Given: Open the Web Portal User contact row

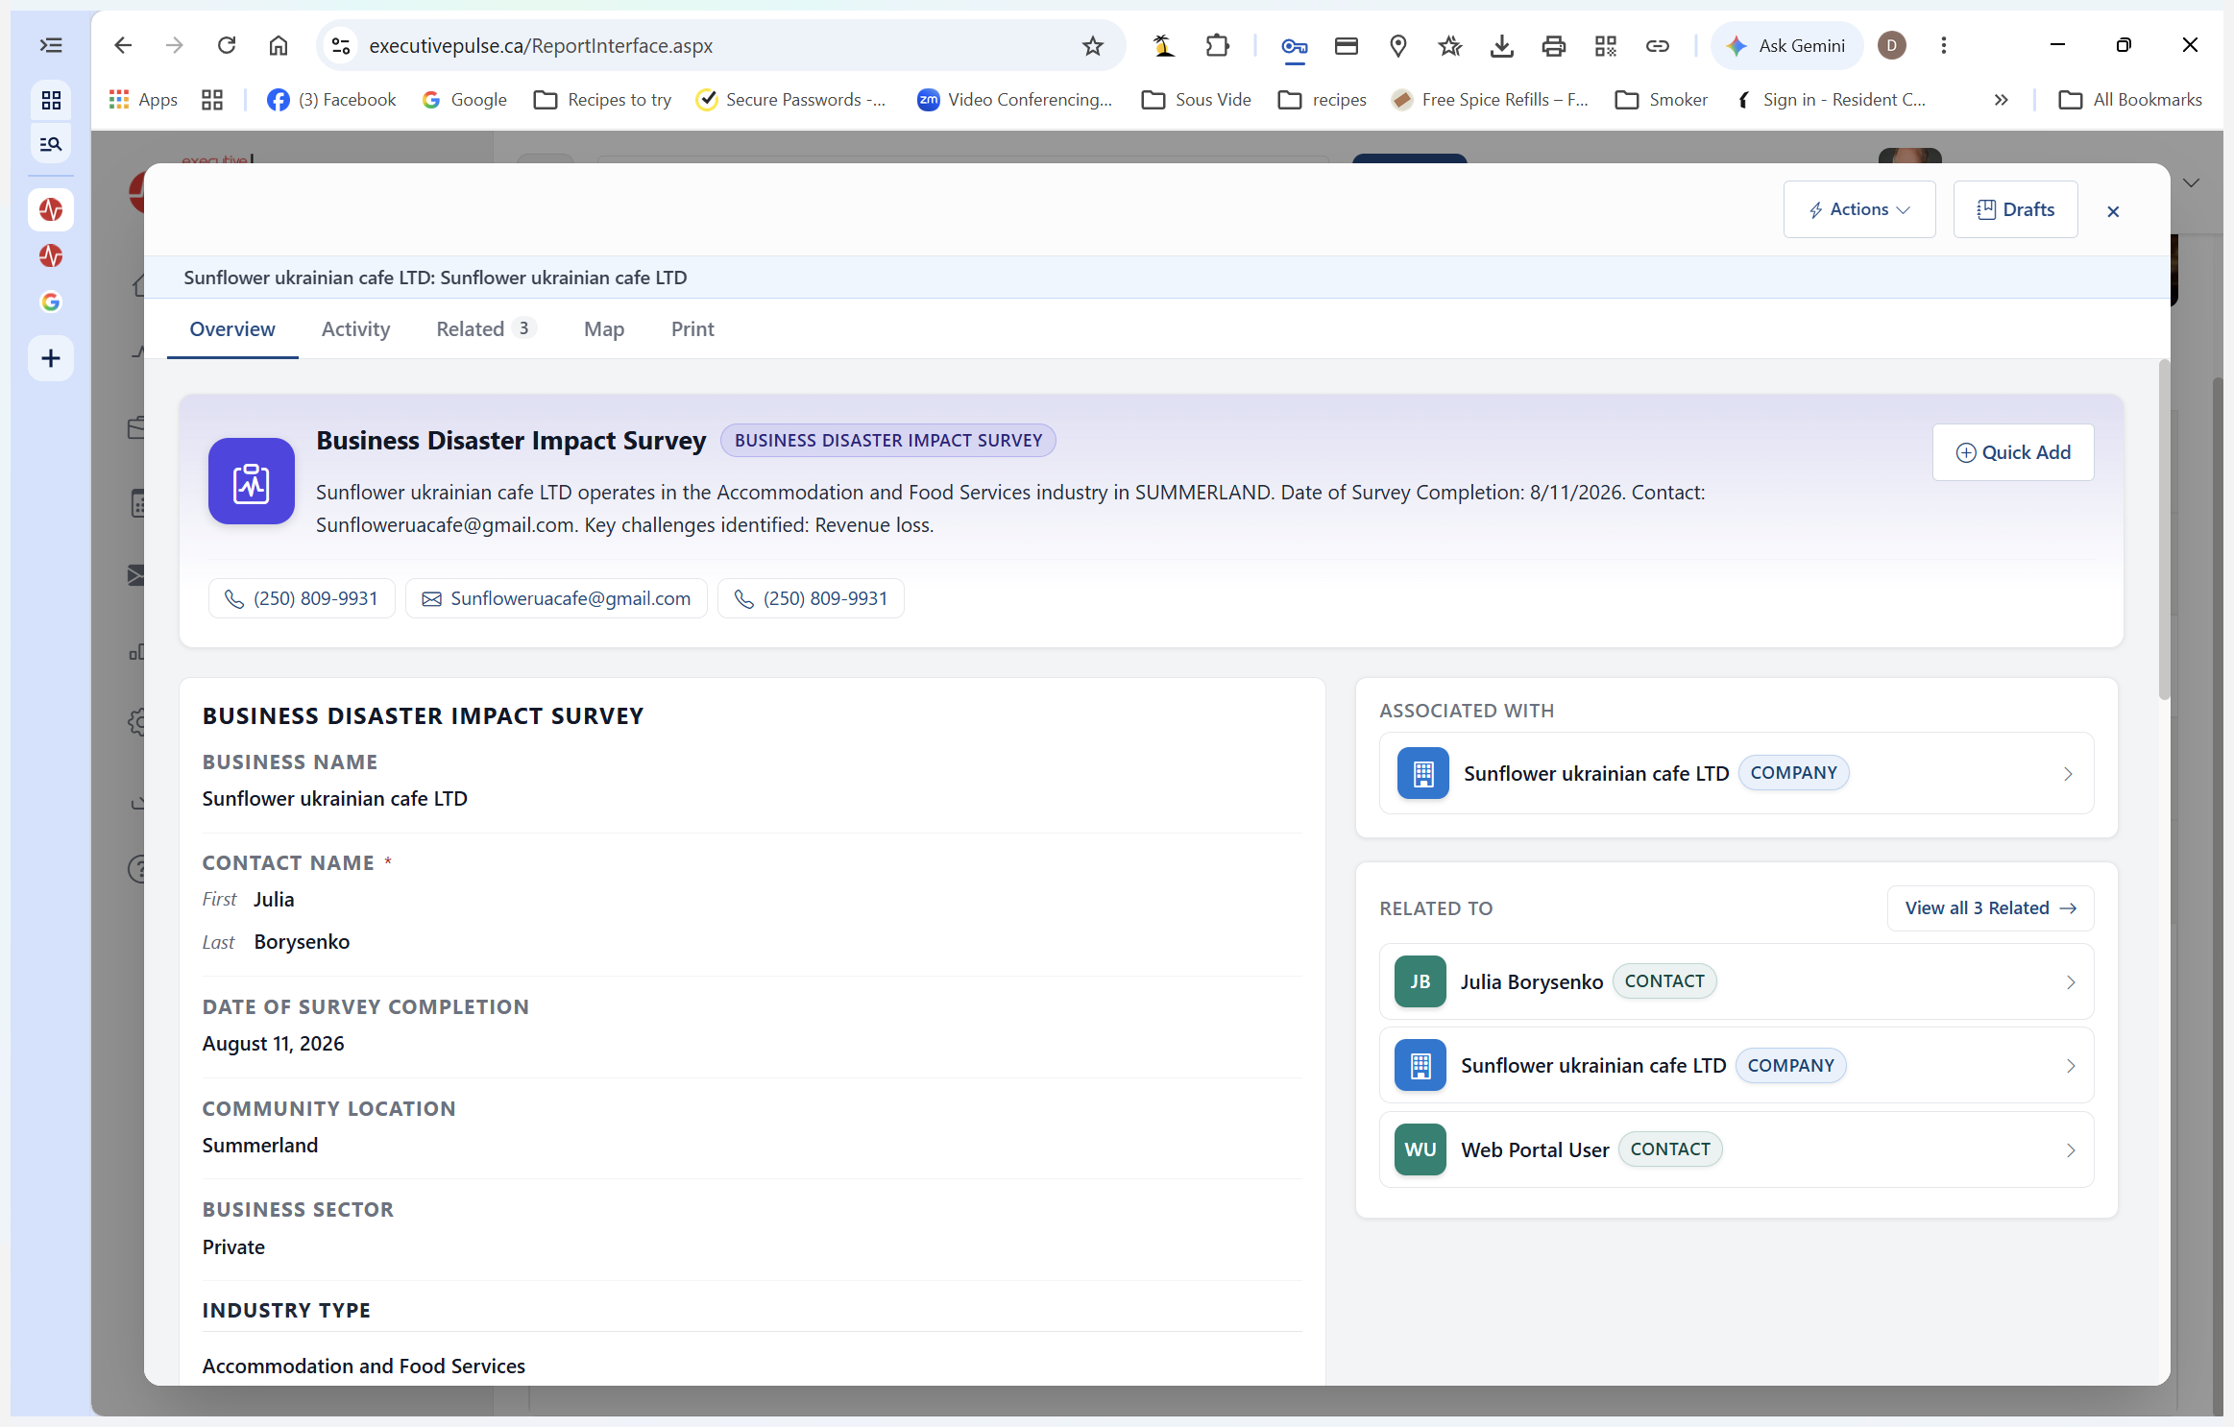Looking at the screenshot, I should click(1736, 1149).
